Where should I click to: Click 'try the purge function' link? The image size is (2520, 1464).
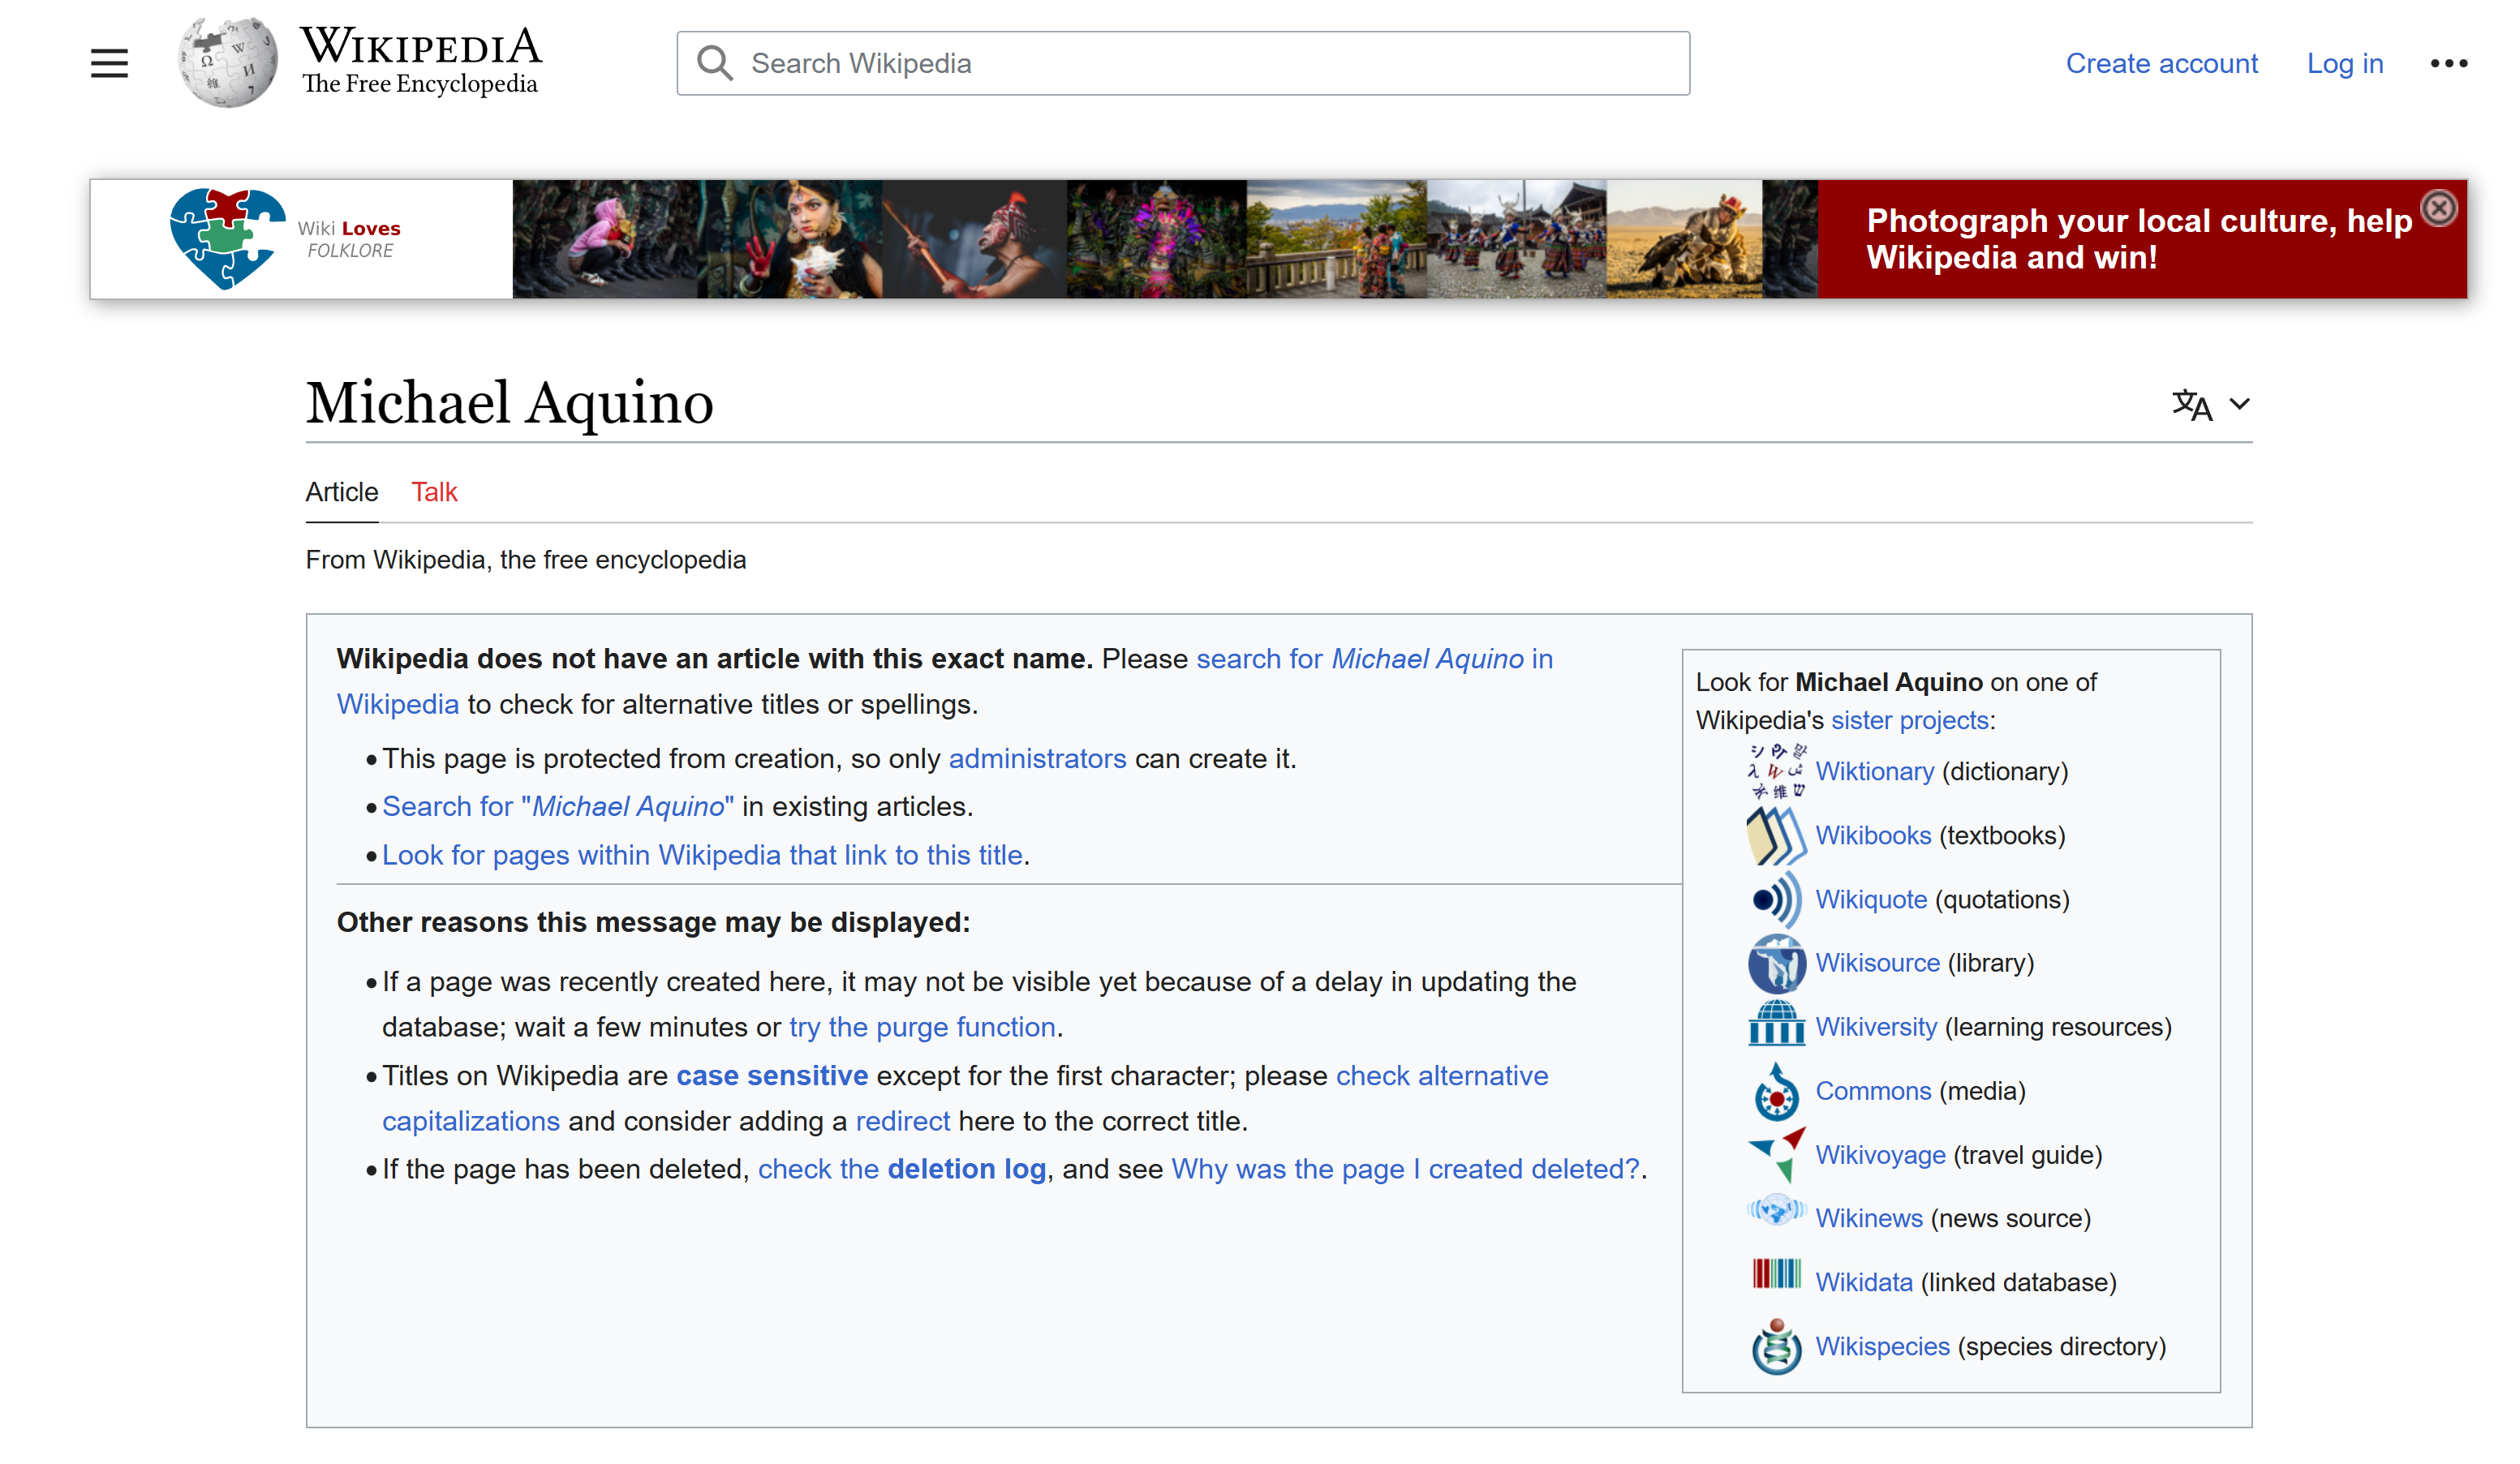(922, 1027)
